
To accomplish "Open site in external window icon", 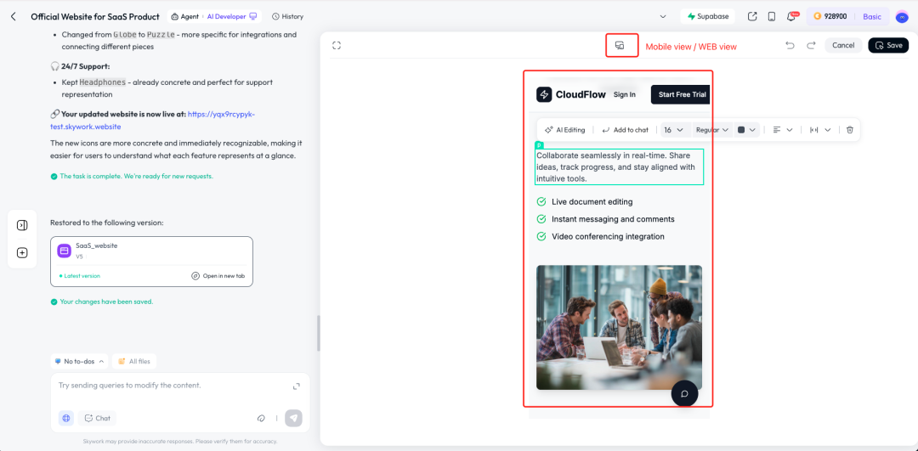I will [x=752, y=16].
